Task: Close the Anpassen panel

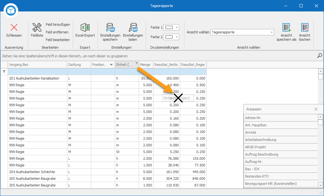Action: coord(316,109)
